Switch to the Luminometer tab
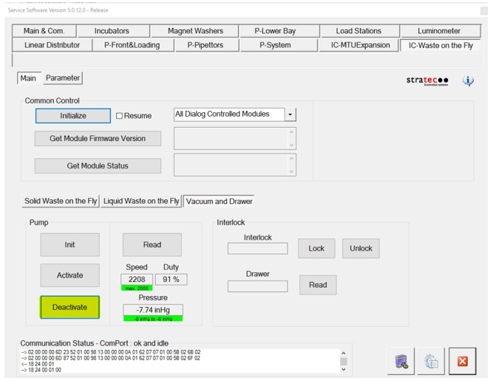This screenshot has height=381, width=496. coord(438,31)
